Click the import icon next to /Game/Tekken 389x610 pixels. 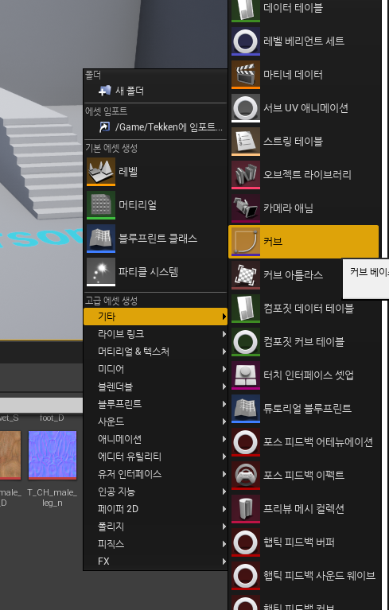(105, 126)
